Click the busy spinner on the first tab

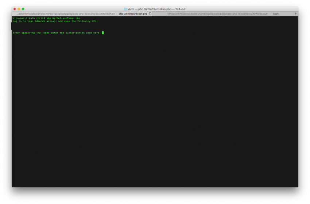[150, 13]
